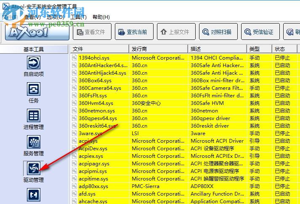Sort by the 发行商 column header
Viewport: 300px width, 204px height.
click(x=159, y=49)
